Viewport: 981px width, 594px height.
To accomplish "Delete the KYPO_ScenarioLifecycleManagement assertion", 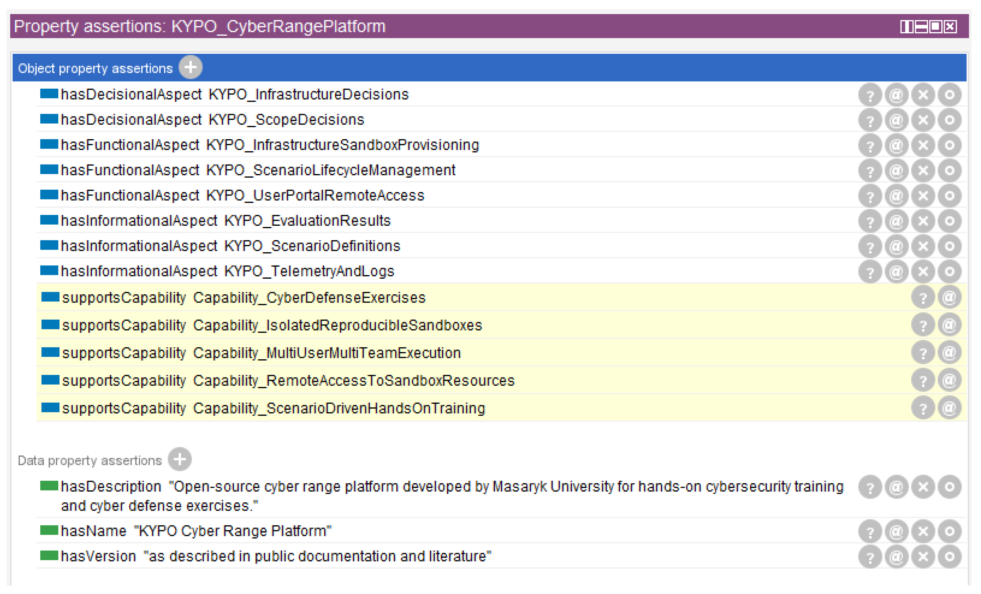I will click(923, 170).
